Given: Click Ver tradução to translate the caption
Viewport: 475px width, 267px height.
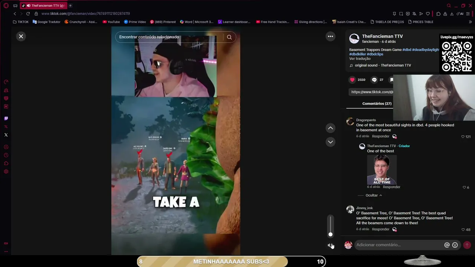Looking at the screenshot, I should pos(360,59).
